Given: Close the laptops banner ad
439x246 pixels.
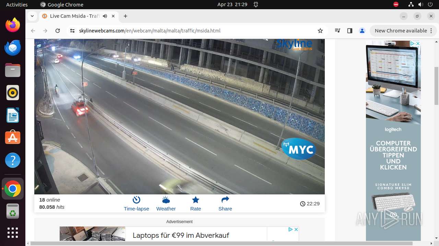Looking at the screenshot, I should pyautogui.click(x=296, y=229).
